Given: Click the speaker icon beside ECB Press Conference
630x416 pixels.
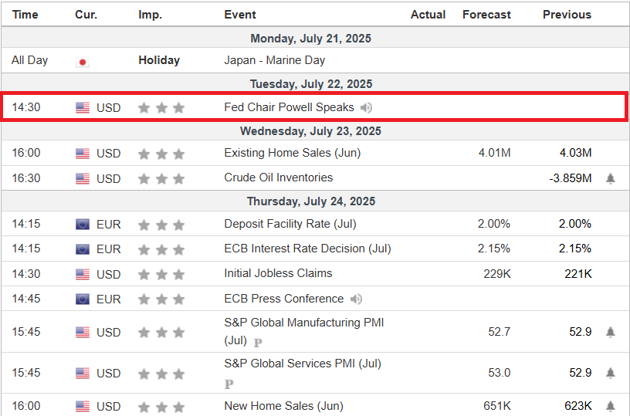Looking at the screenshot, I should coord(356,299).
